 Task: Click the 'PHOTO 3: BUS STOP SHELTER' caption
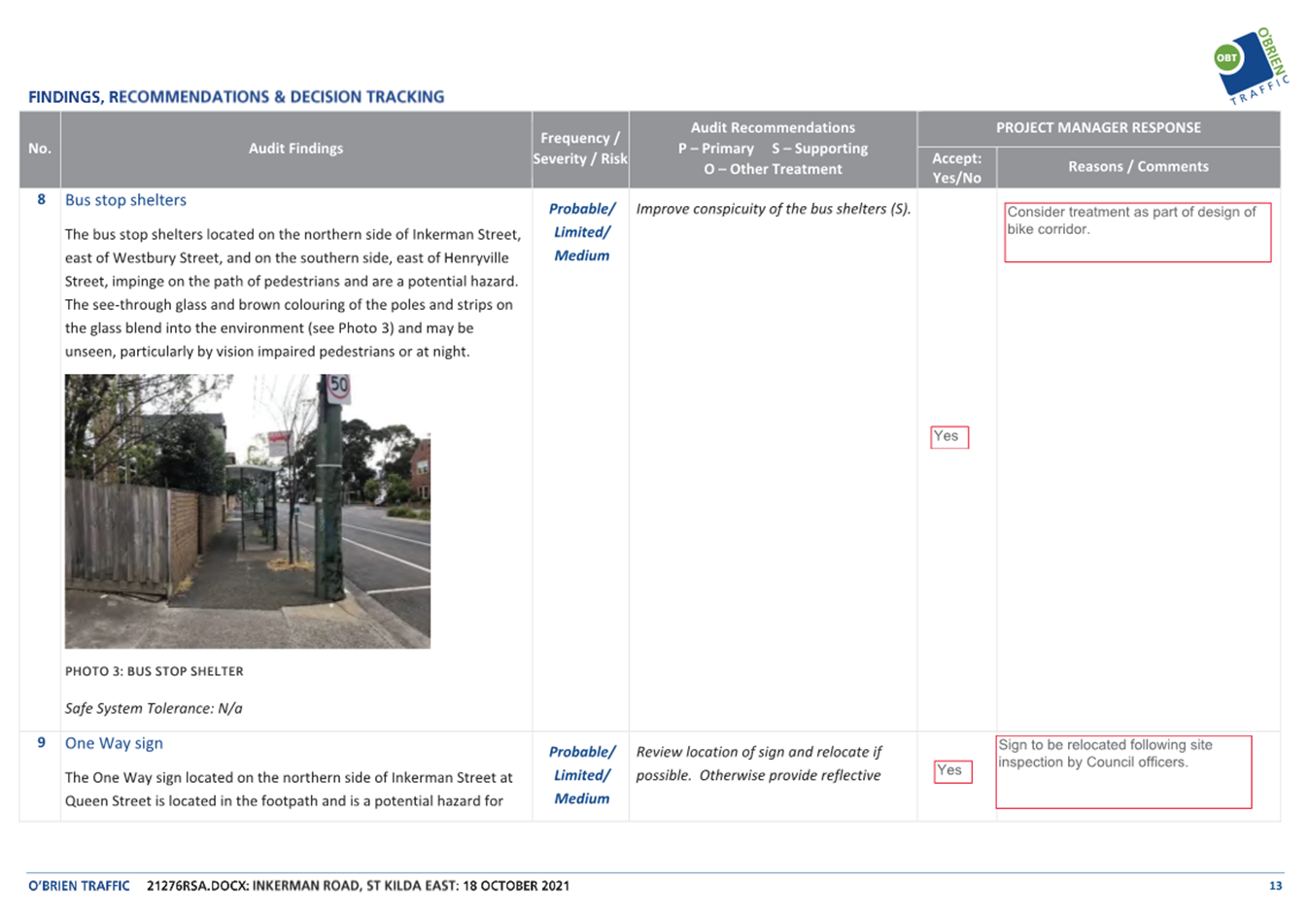pos(155,671)
